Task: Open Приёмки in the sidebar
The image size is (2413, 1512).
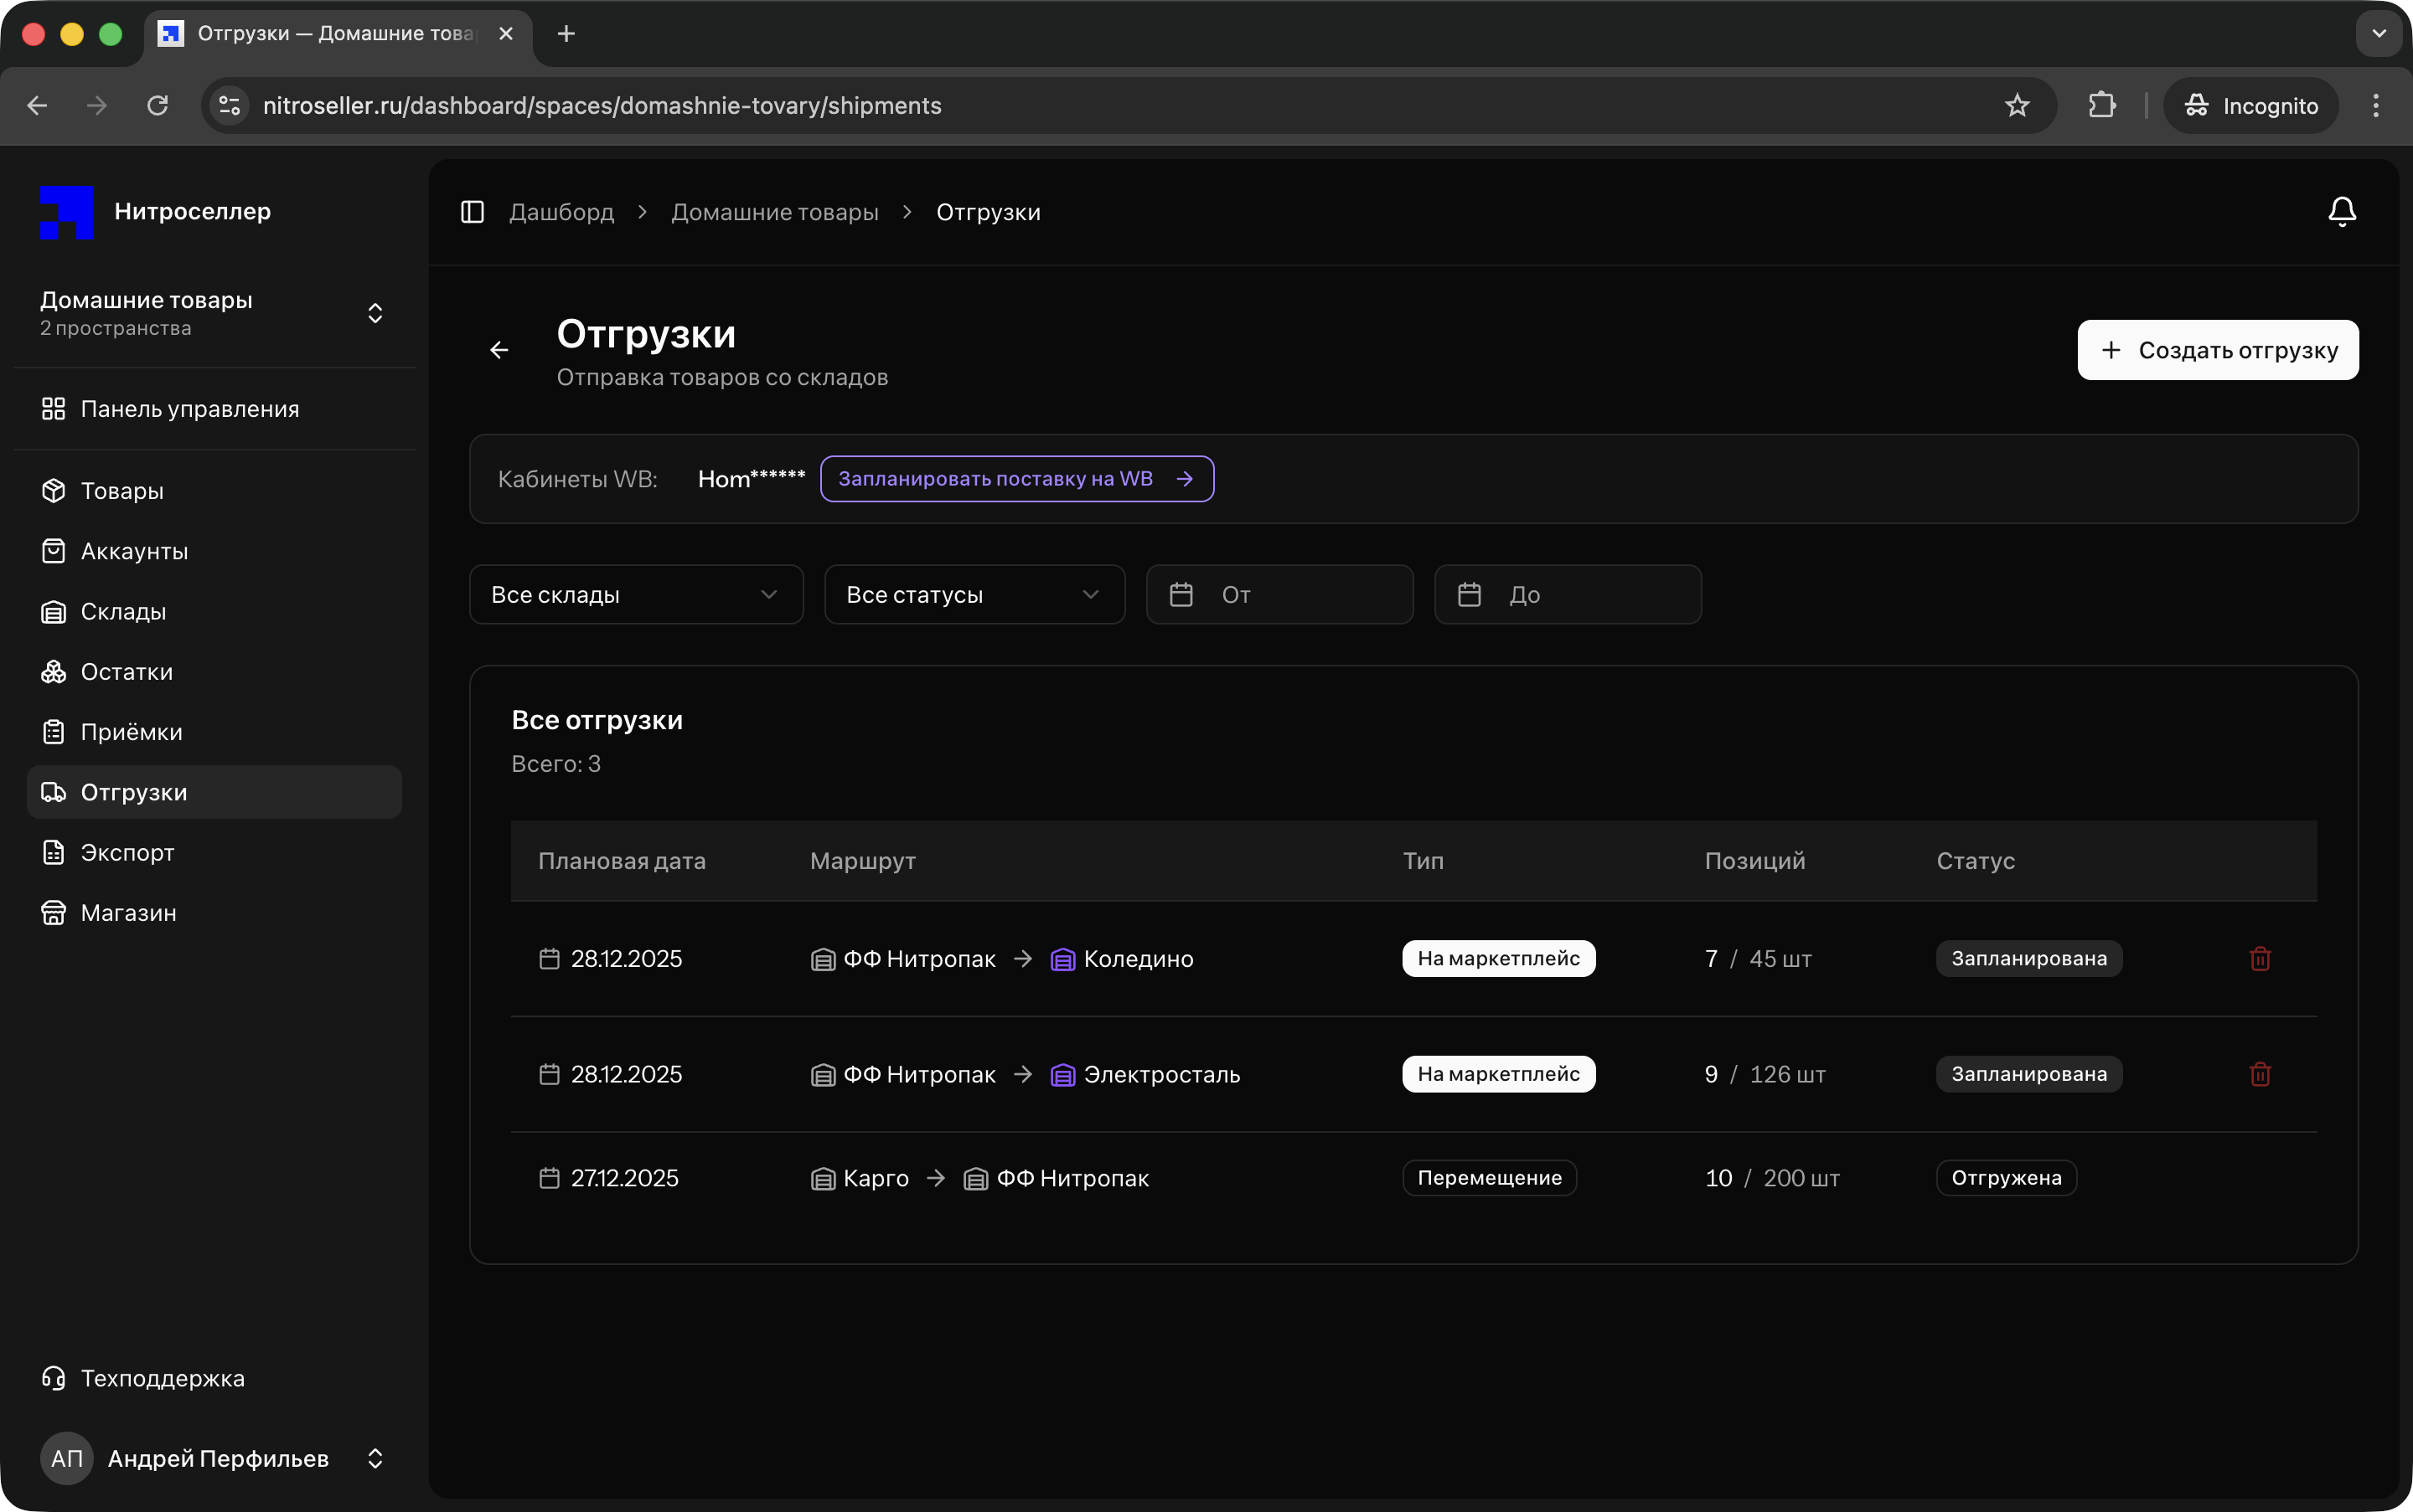Action: (x=131, y=732)
